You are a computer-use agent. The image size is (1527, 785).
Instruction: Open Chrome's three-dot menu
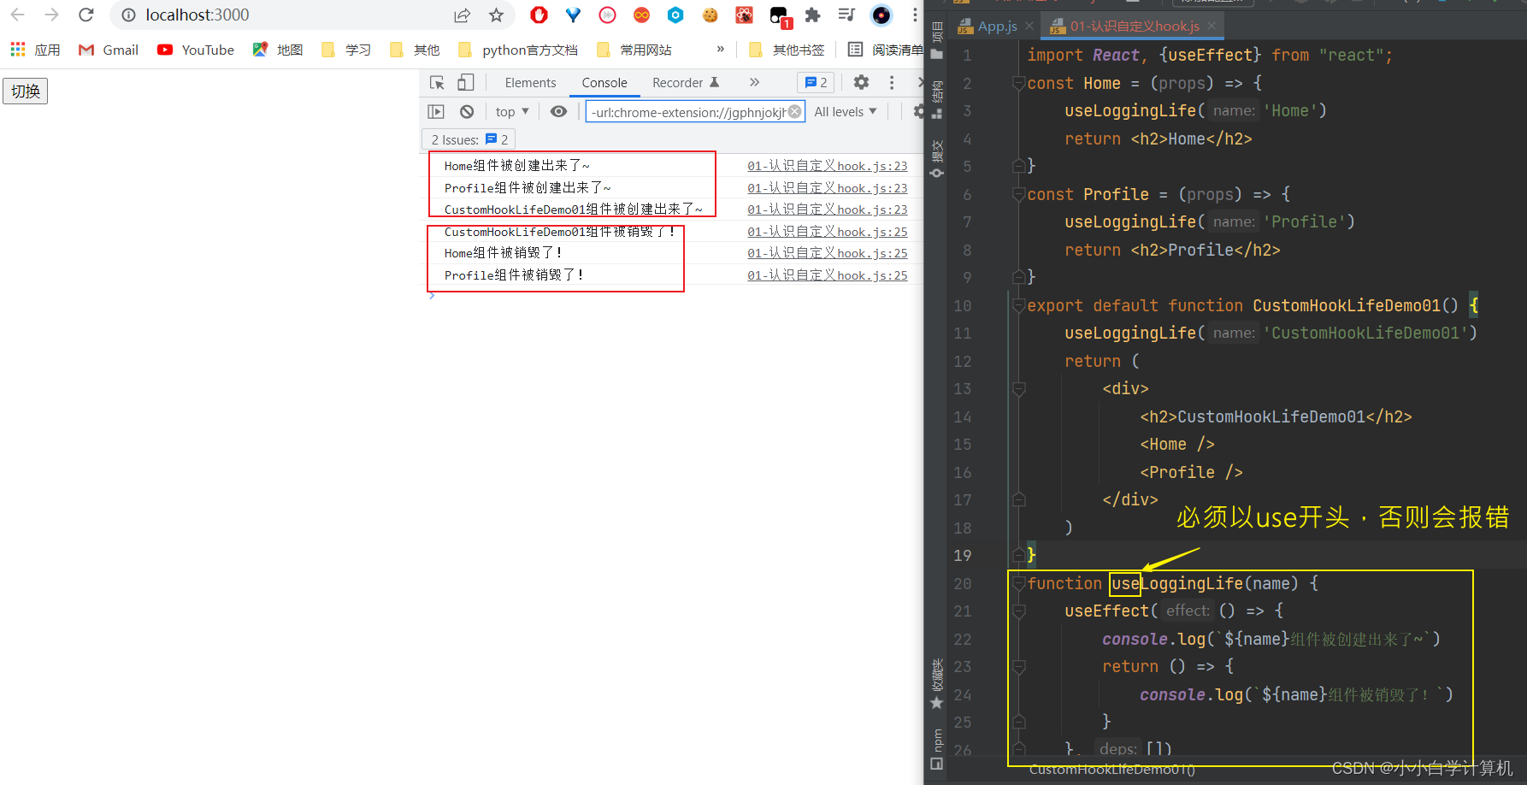coord(915,15)
